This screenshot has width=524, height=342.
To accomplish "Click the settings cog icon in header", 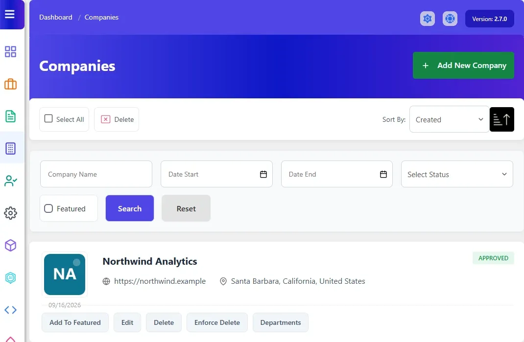I will pos(428,19).
